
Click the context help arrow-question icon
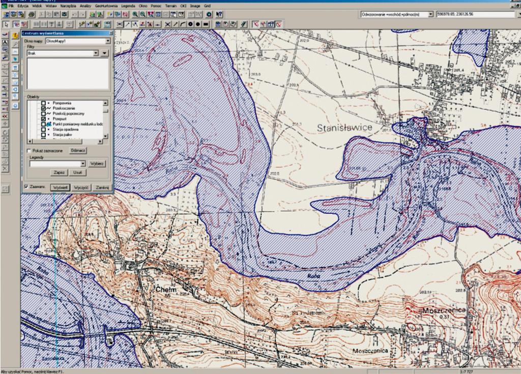click(x=219, y=14)
